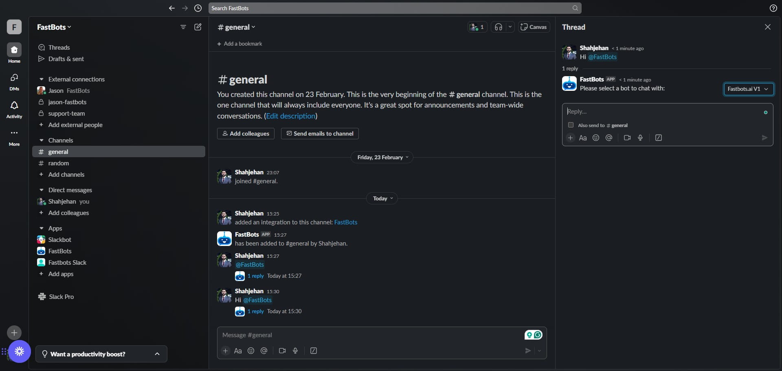
Task: Collapse the Apps section
Action: 41,228
